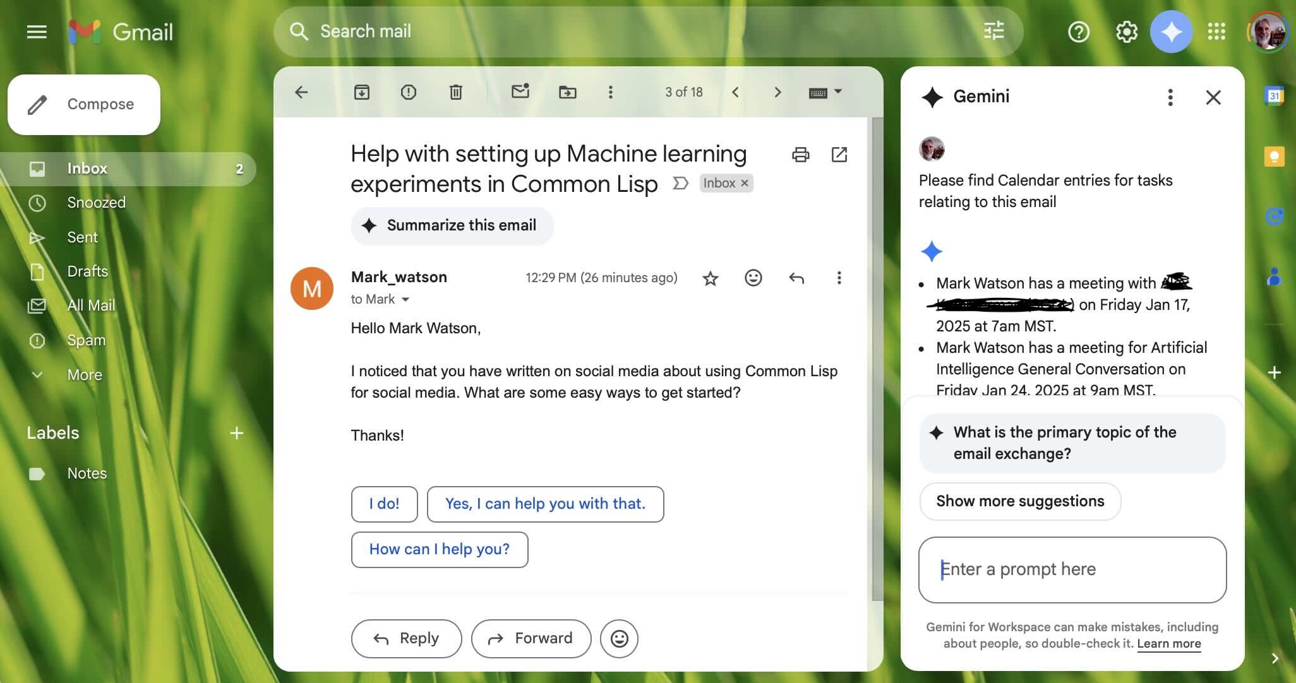Open the email's more options menu
The image size is (1296, 683).
point(839,278)
